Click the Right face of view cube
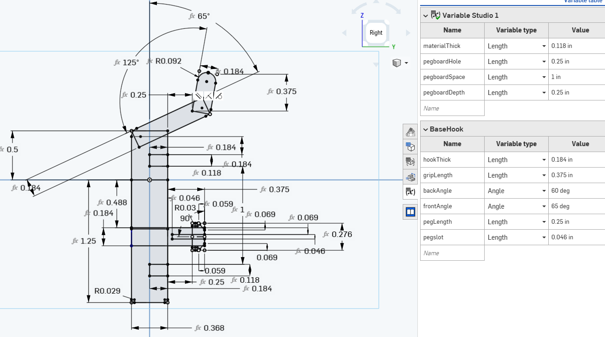The height and width of the screenshot is (337, 605). click(376, 33)
